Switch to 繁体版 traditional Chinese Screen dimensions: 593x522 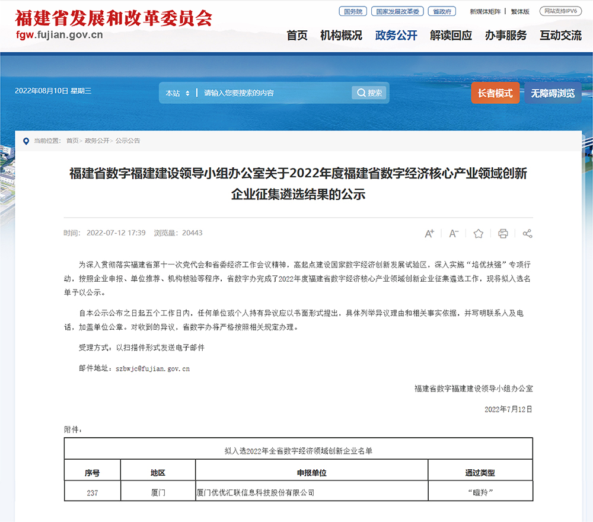coord(520,12)
